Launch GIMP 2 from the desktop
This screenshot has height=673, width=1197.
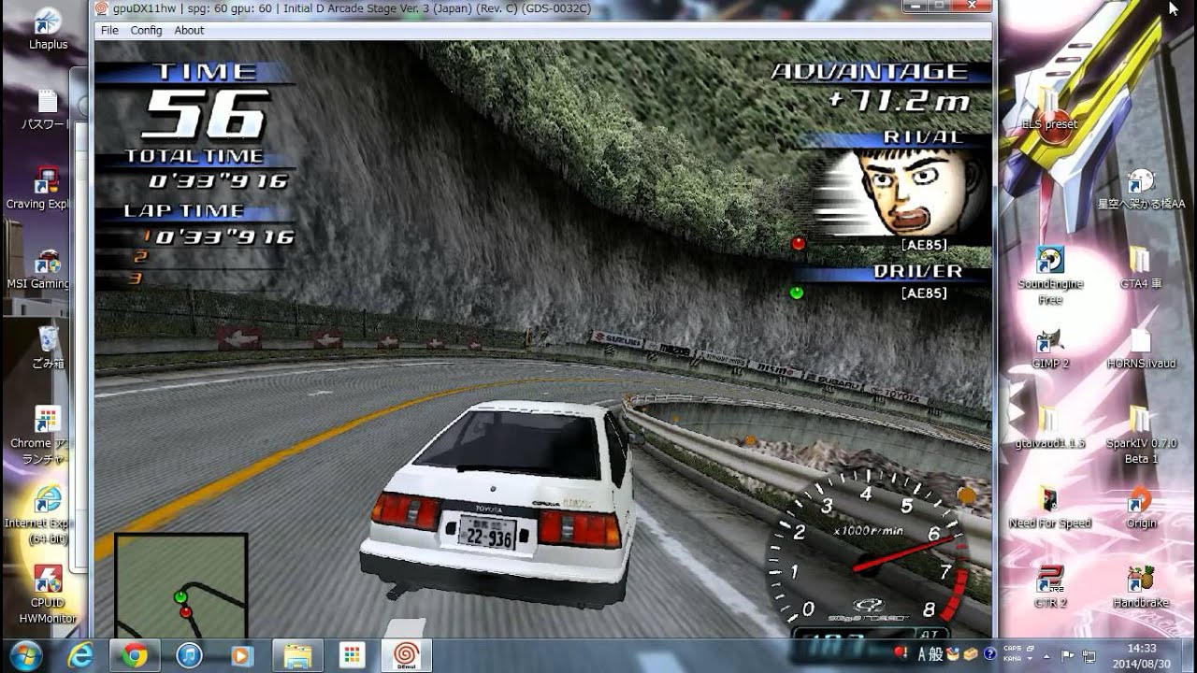coord(1050,347)
